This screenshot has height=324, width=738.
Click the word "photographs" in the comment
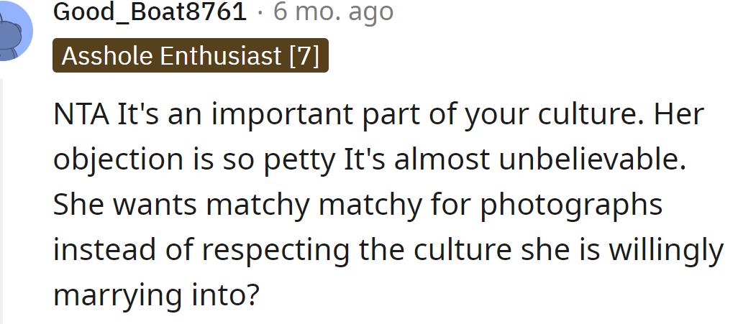click(x=571, y=205)
